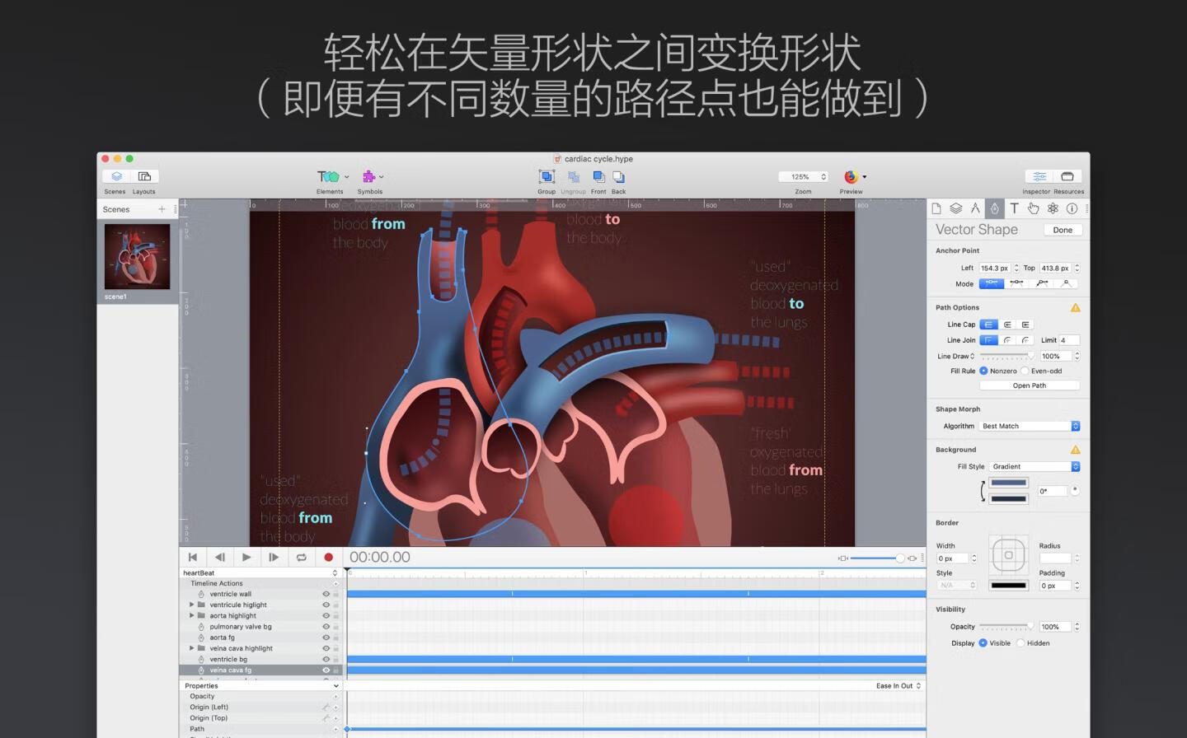Open the Layouts view icon
This screenshot has width=1187, height=738.
pyautogui.click(x=144, y=177)
